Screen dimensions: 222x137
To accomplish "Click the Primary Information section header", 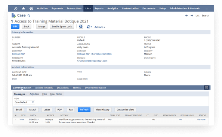I will (x=111, y=32).
